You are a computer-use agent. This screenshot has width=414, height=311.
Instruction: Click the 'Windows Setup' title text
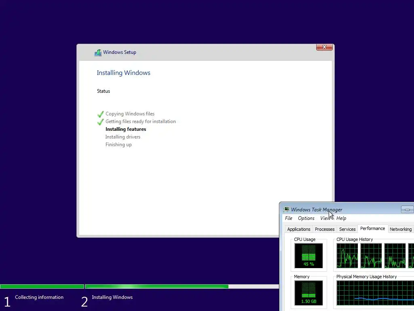(120, 52)
